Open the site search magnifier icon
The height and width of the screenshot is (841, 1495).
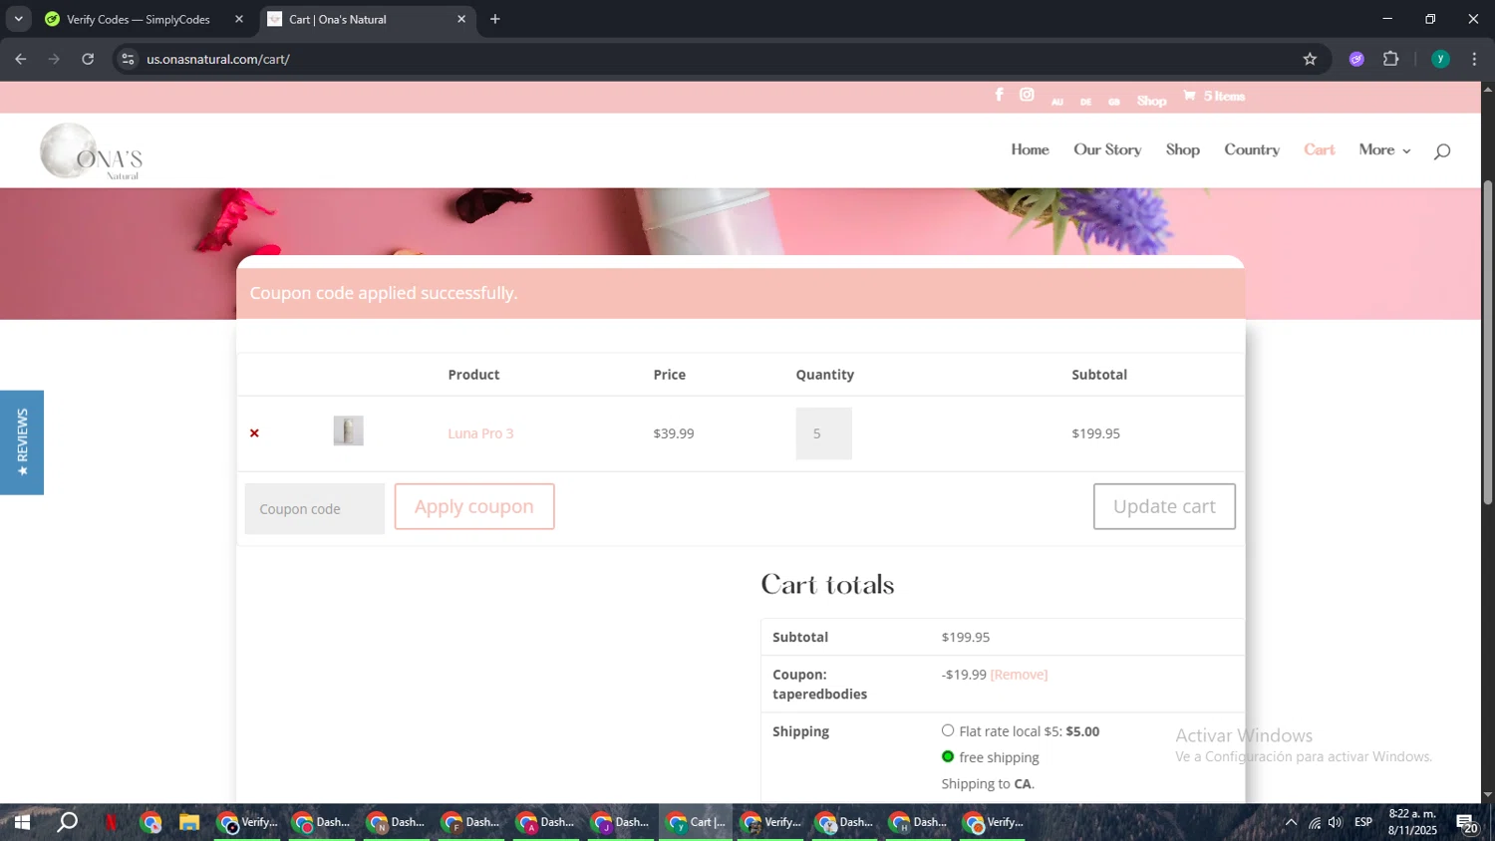(1441, 151)
